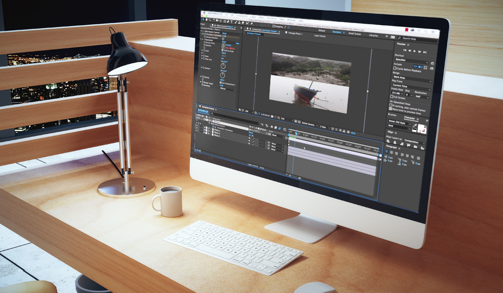
Task: Select the Selection tool in the toolbar
Action: [204, 20]
